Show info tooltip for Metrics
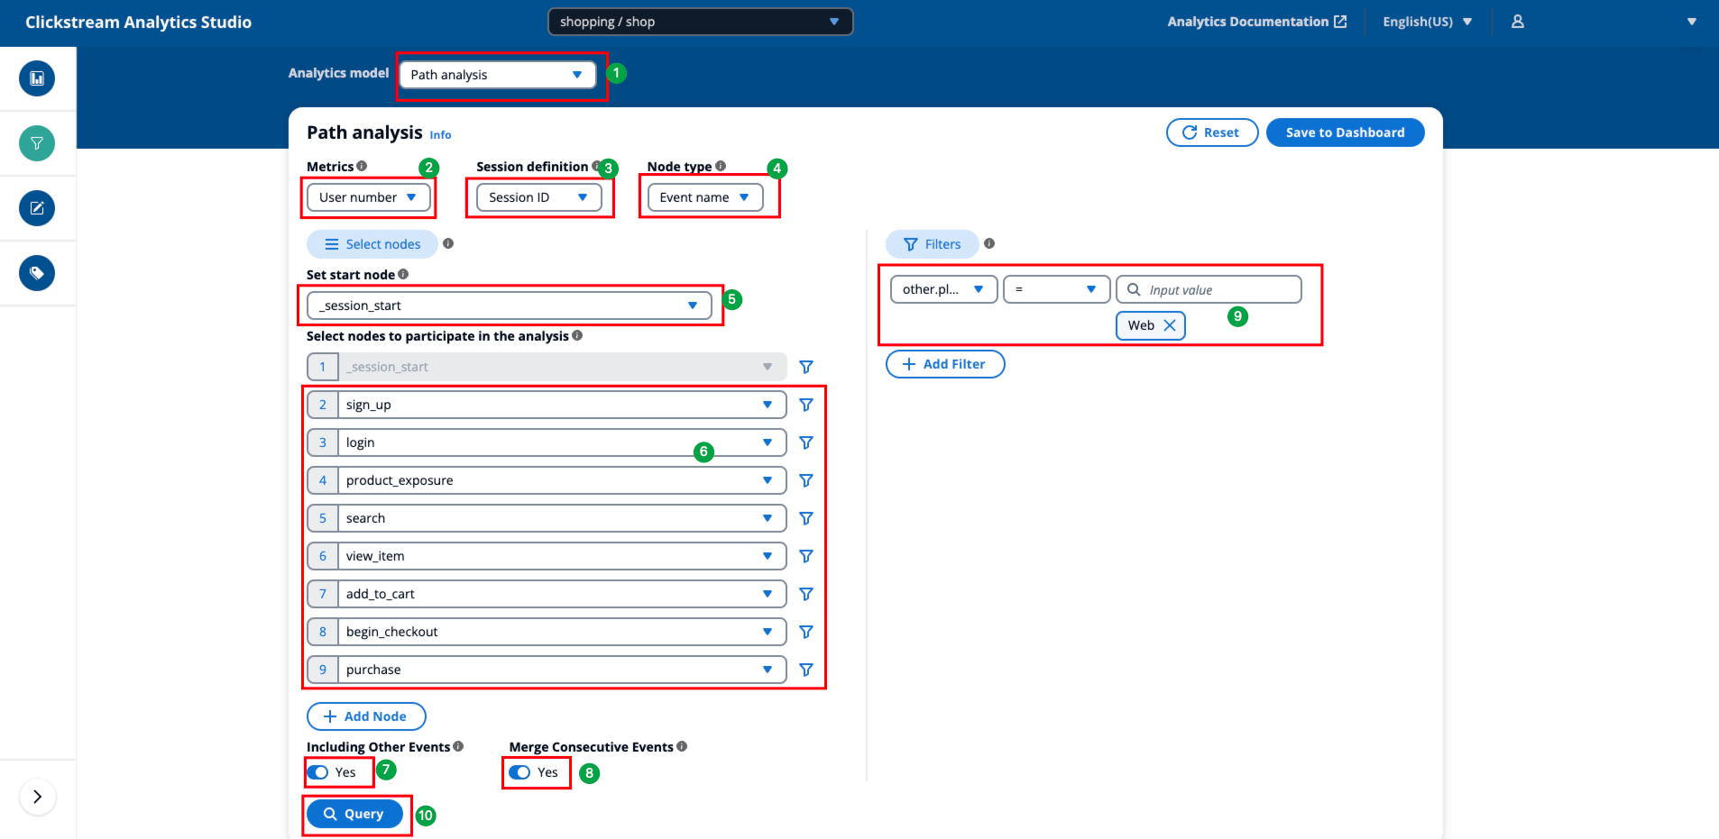 (362, 166)
